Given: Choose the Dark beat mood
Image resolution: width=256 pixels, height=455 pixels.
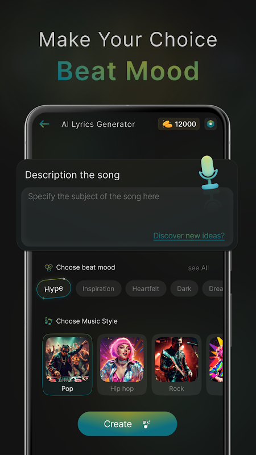Looking at the screenshot, I should (184, 289).
